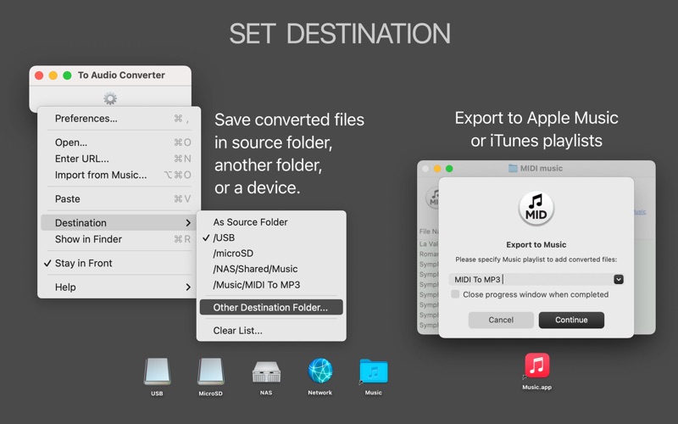Select the checked /USB destination
Viewport: 678px width, 424px height.
(x=271, y=237)
